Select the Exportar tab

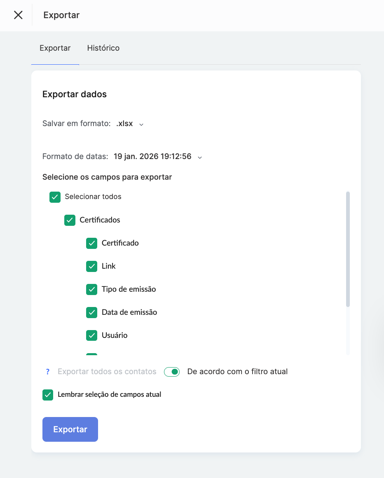pos(55,48)
